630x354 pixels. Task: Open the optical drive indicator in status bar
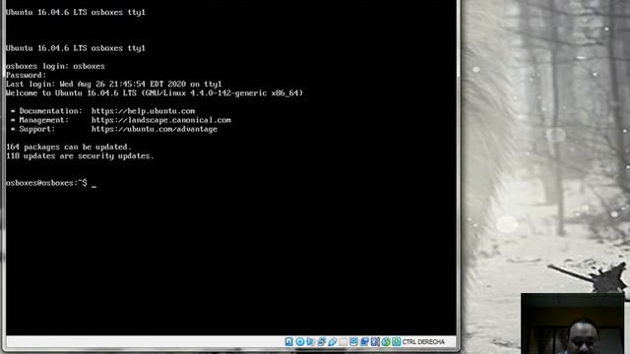pyautogui.click(x=300, y=341)
